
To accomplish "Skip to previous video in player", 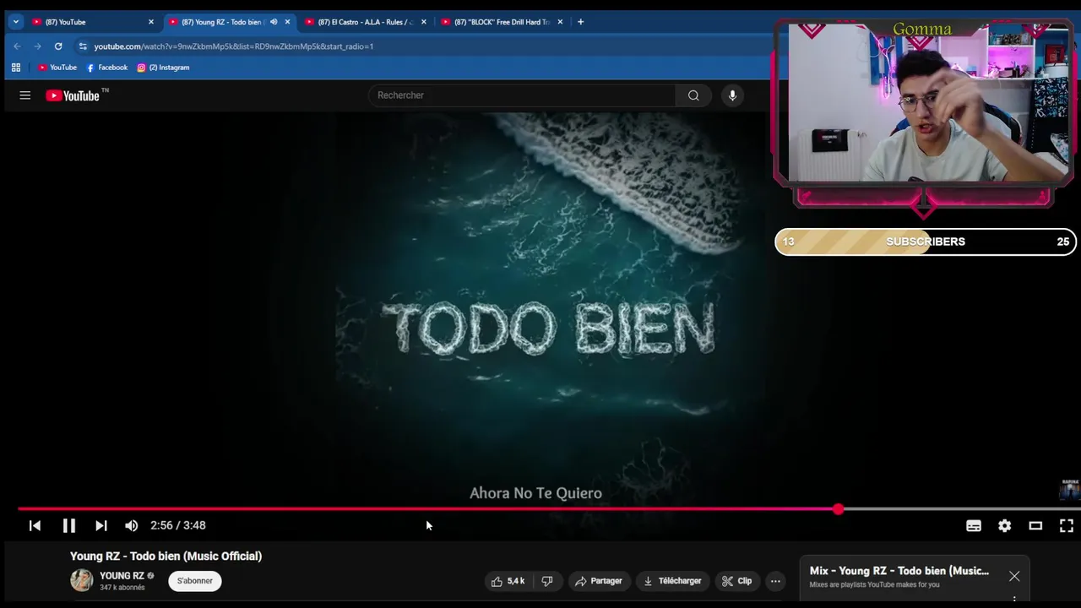I will [x=35, y=525].
